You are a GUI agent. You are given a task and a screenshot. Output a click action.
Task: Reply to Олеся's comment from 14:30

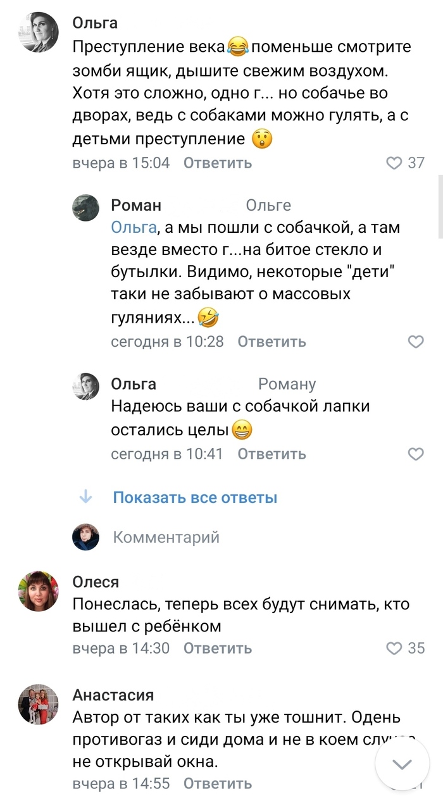pos(218,649)
